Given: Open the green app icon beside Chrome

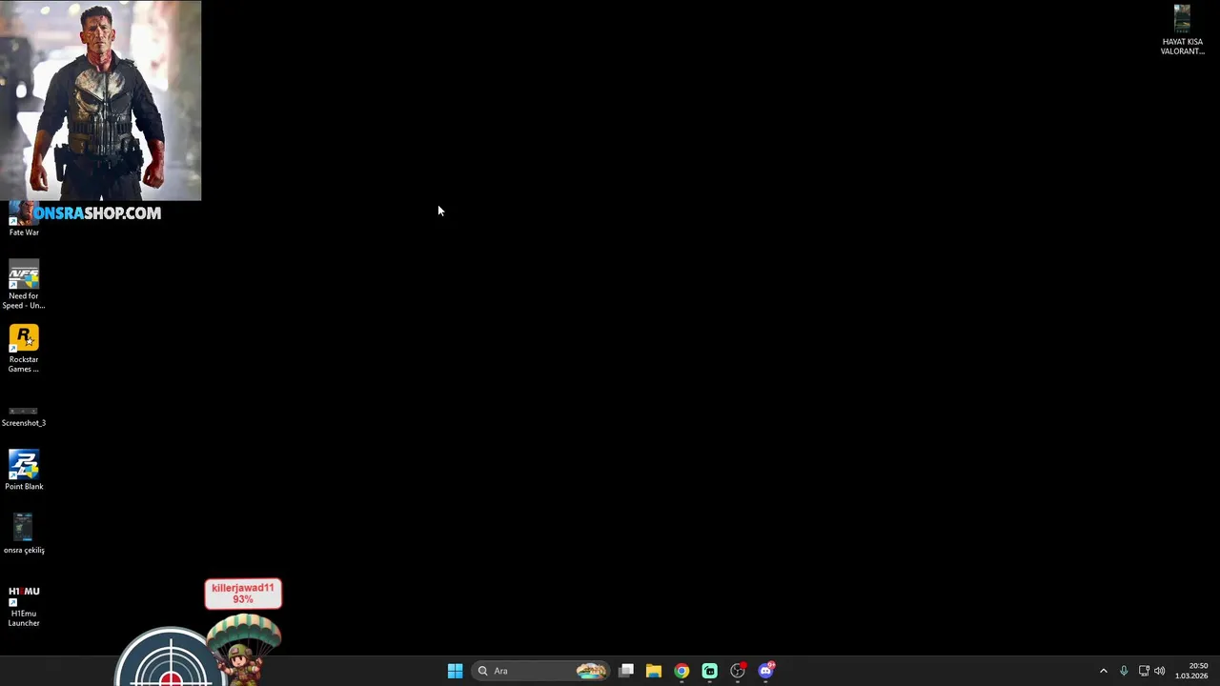Looking at the screenshot, I should click(x=709, y=671).
